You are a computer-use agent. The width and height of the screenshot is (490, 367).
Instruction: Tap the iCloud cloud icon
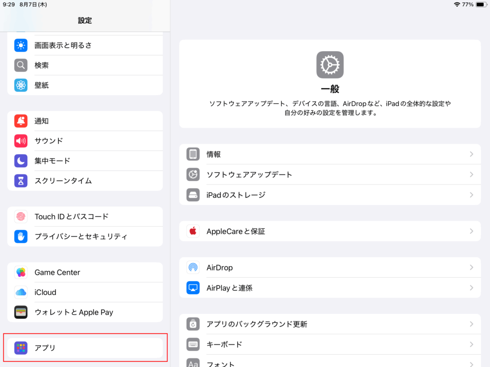[21, 292]
